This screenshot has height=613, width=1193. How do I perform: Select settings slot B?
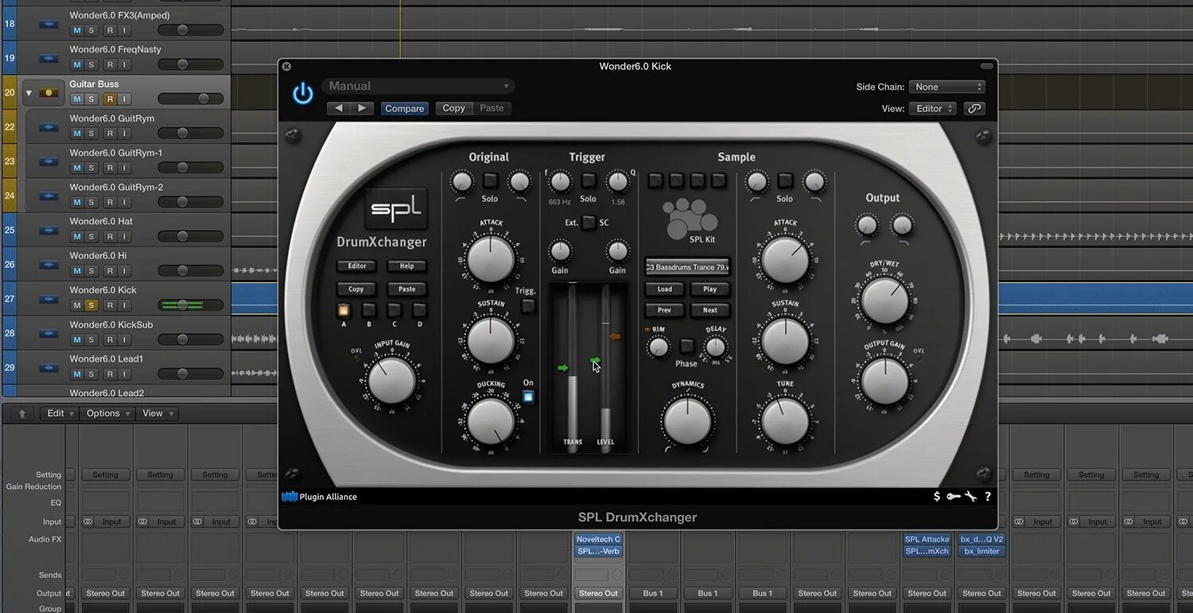coord(369,311)
